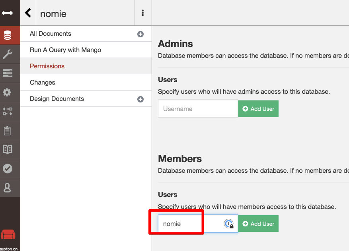Image resolution: width=349 pixels, height=251 pixels.
Task: Select the Setup wrench icon
Action: point(10,54)
